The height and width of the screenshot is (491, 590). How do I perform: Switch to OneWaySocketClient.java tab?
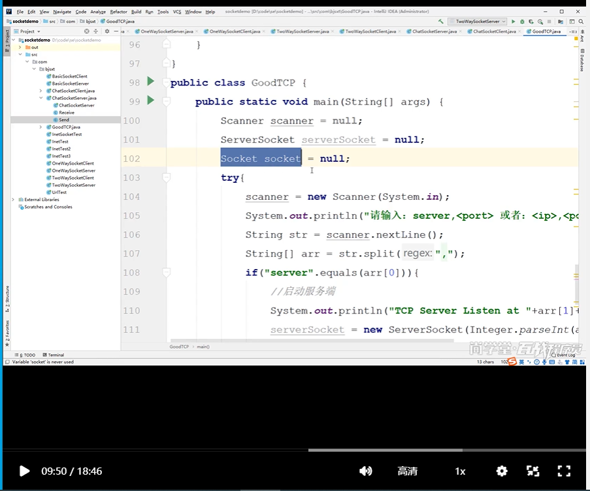235,31
